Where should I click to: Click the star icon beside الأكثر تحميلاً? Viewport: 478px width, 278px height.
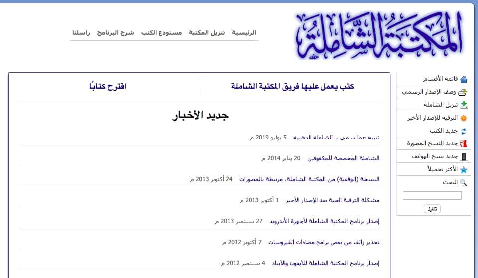pyautogui.click(x=464, y=170)
